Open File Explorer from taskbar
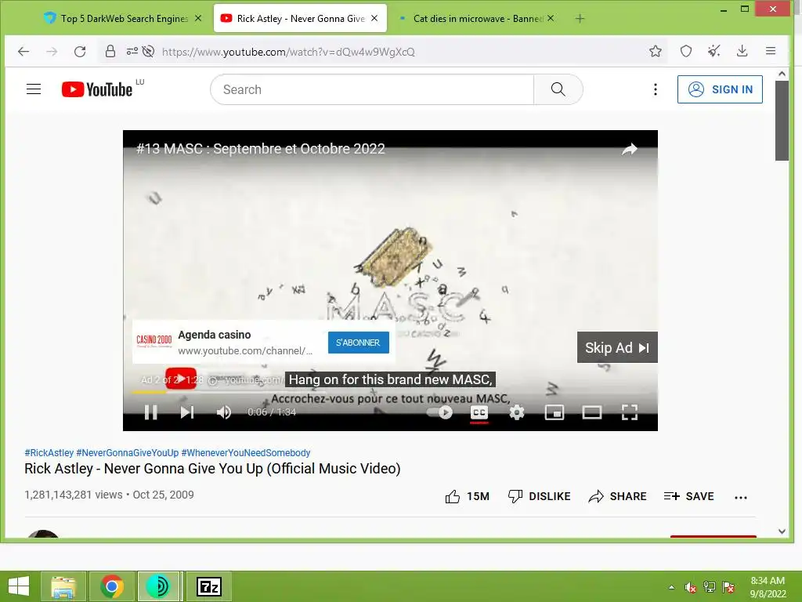Viewport: 802px width, 602px height. pos(63,586)
